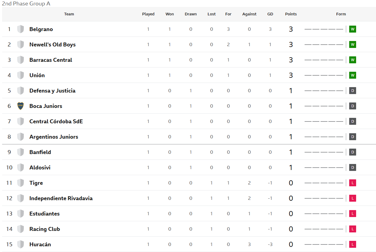Click the Form column header

(x=341, y=14)
